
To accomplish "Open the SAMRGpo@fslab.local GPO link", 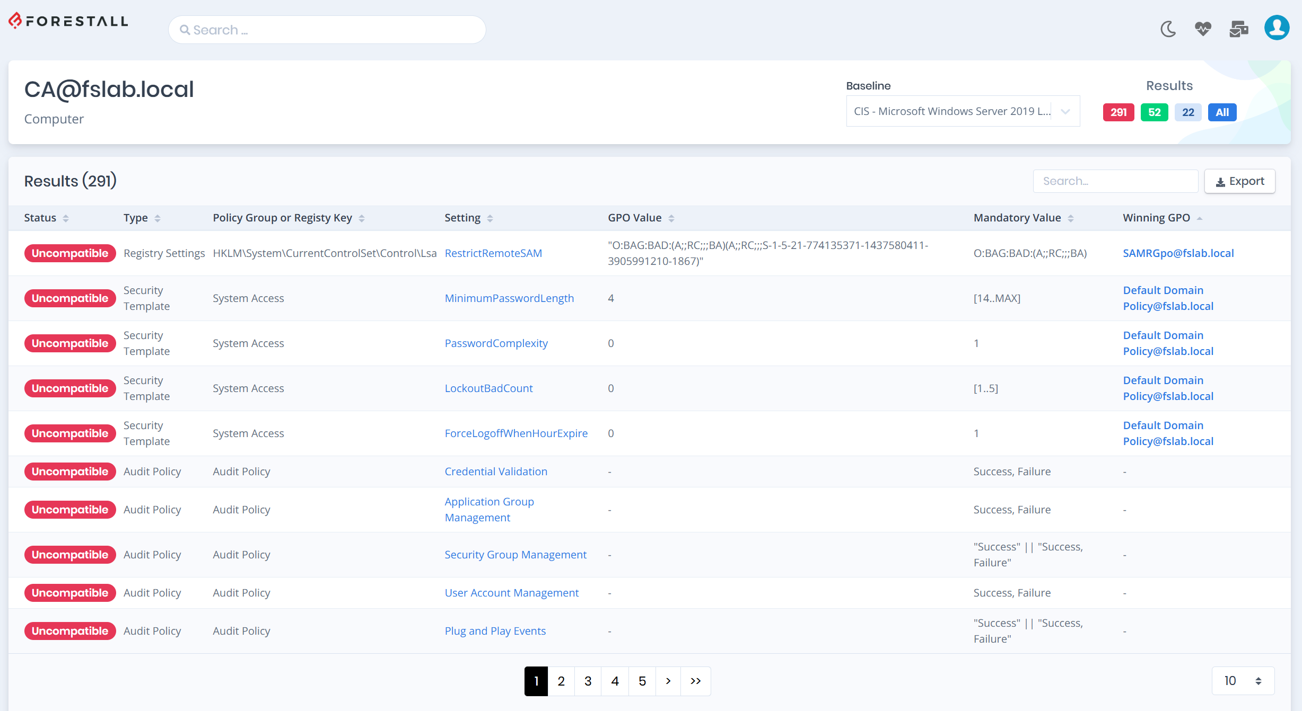I will (x=1178, y=253).
